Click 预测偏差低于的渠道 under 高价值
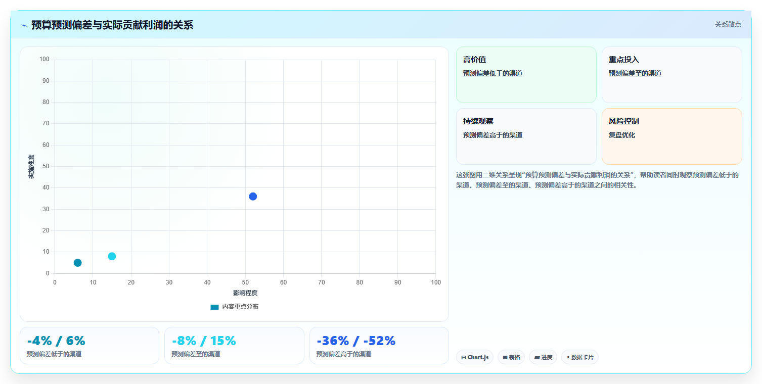The height and width of the screenshot is (384, 762). pos(492,73)
